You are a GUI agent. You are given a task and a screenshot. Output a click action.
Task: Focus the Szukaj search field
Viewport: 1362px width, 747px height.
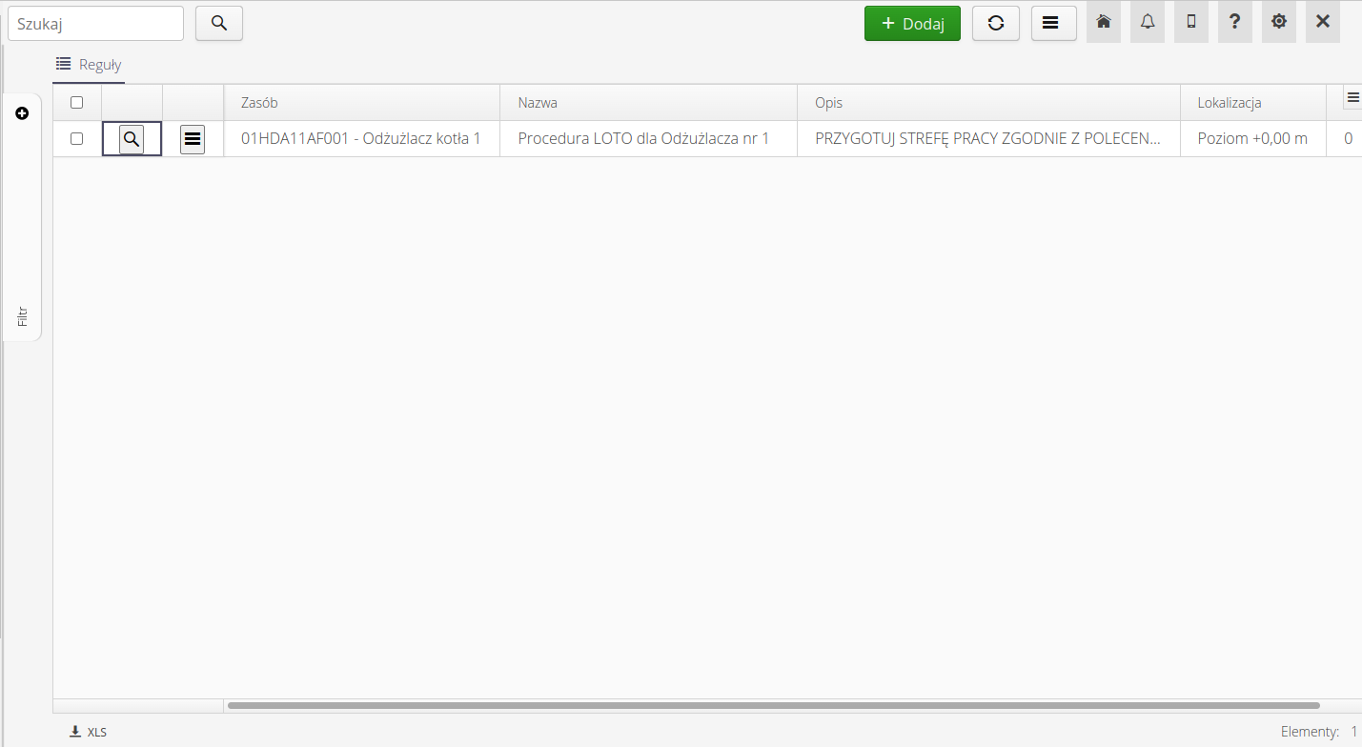[95, 24]
